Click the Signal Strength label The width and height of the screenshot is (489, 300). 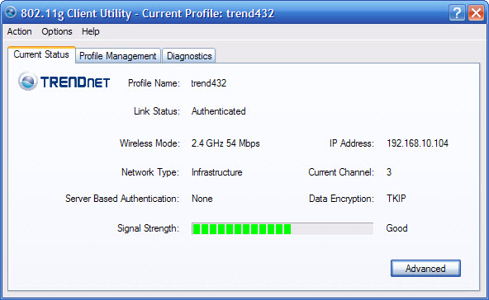click(x=148, y=228)
